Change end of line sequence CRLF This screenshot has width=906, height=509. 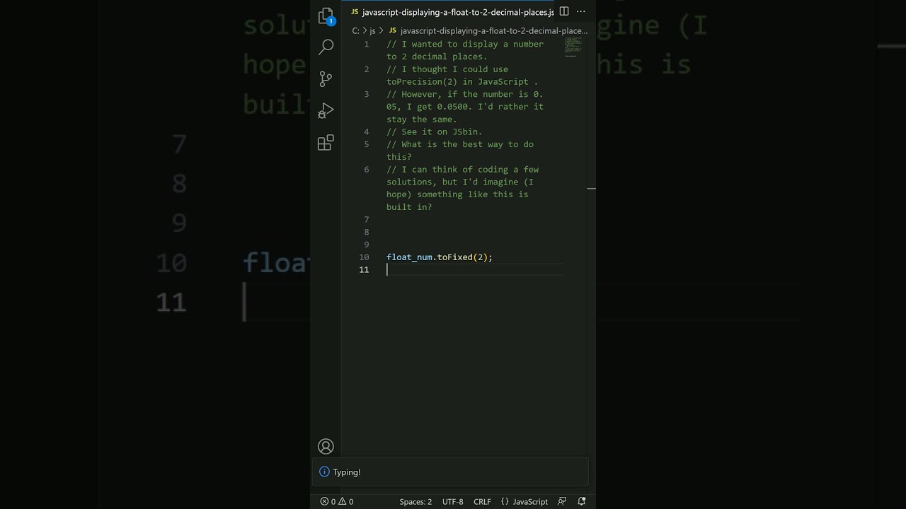tap(482, 501)
